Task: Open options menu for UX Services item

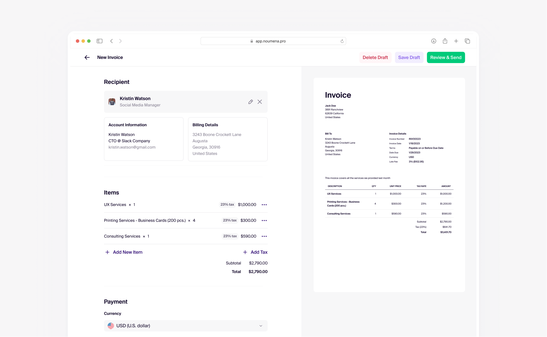Action: 264,205
